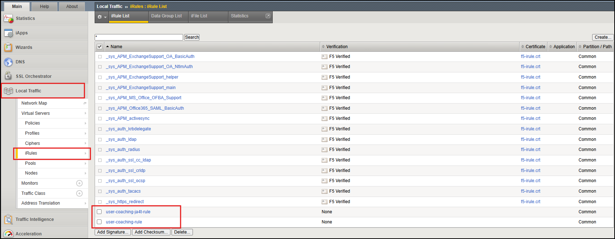Click the iApps icon in sidebar

click(x=8, y=33)
